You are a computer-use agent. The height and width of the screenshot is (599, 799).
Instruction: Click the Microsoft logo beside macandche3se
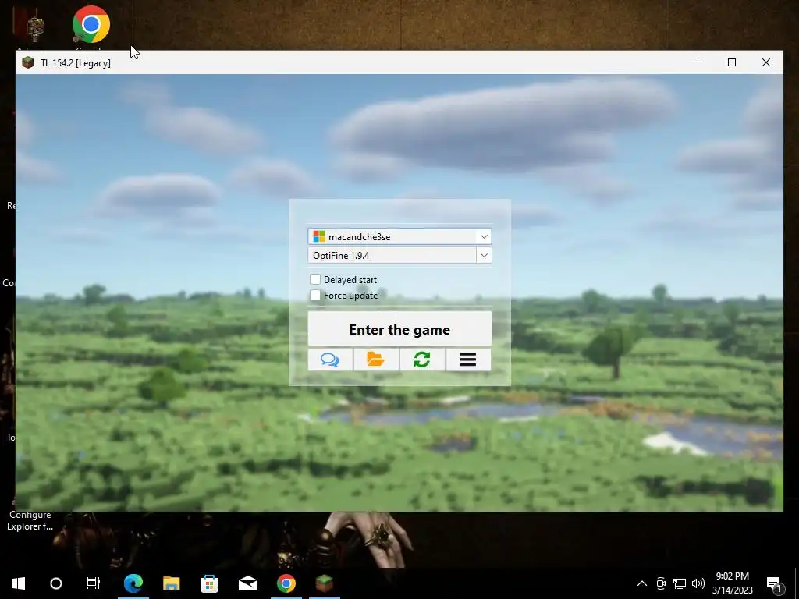[x=319, y=236]
